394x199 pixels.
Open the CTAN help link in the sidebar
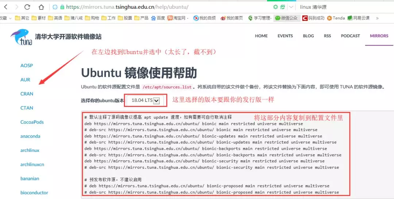point(27,108)
